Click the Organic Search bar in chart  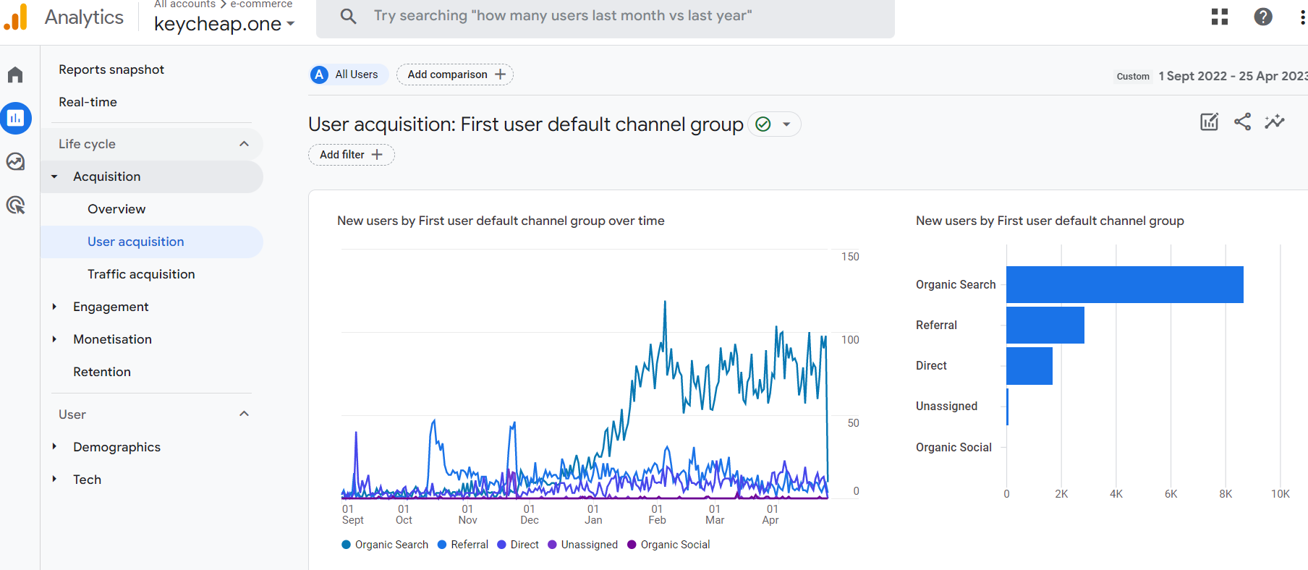(1124, 284)
